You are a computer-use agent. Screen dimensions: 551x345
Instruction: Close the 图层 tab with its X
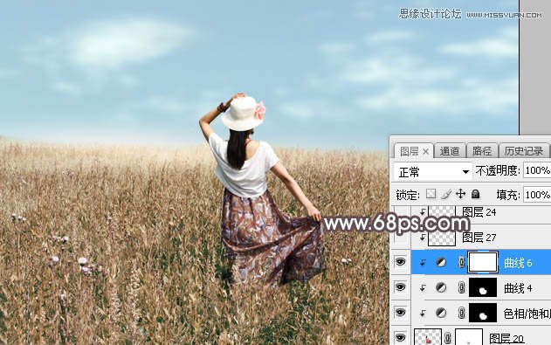(x=425, y=152)
